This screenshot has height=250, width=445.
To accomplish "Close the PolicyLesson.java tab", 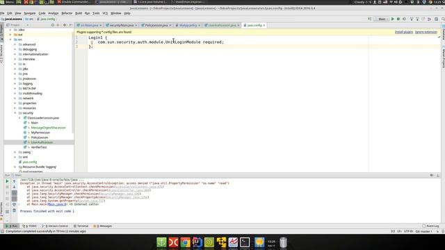I will tap(170, 25).
